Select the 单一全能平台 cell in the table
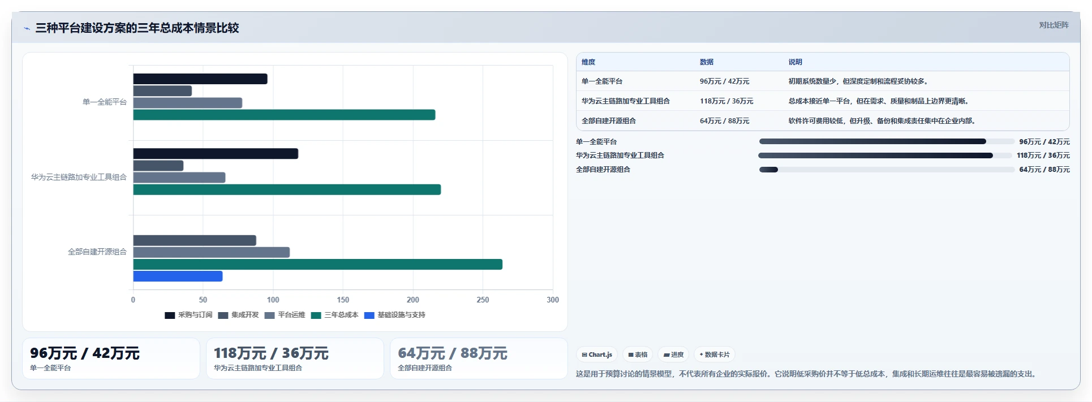The width and height of the screenshot is (1092, 402). click(602, 81)
